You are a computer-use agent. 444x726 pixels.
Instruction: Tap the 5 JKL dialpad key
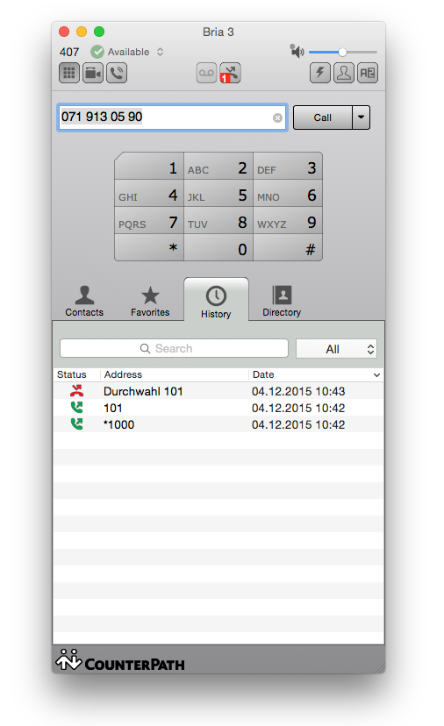218,196
